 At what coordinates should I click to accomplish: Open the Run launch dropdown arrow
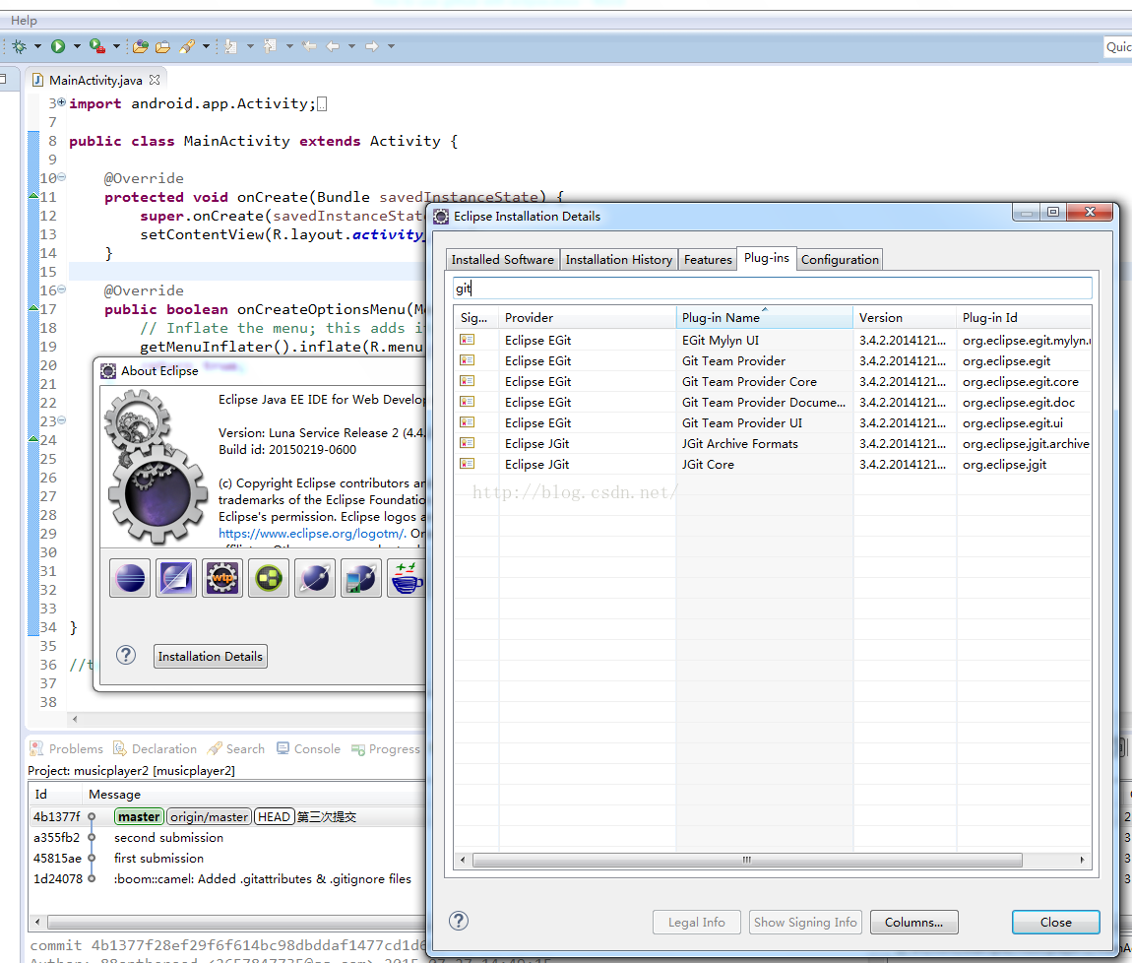[x=77, y=47]
